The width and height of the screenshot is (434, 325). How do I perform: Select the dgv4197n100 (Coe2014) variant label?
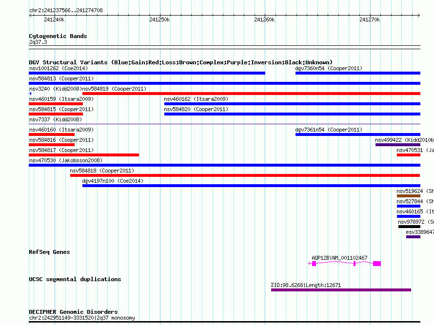(x=113, y=181)
